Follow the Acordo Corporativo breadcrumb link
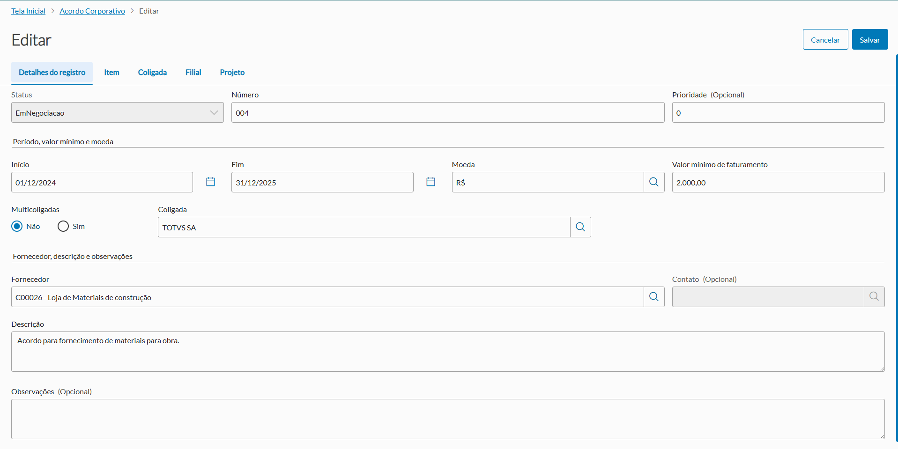898x449 pixels. tap(92, 11)
